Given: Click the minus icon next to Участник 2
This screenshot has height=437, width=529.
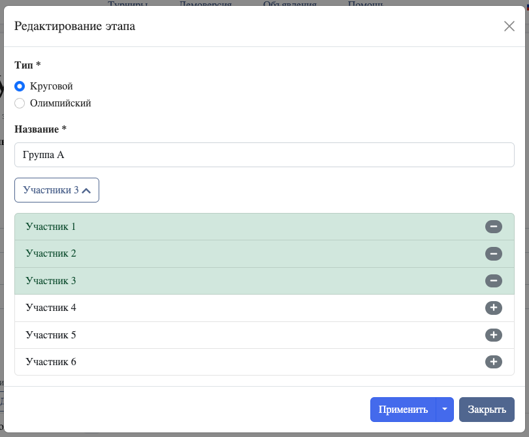Looking at the screenshot, I should pyautogui.click(x=493, y=253).
